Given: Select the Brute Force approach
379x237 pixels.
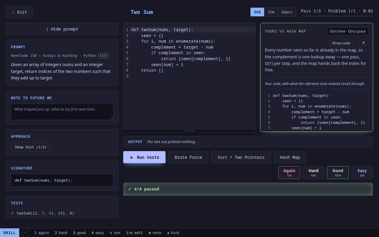Looking at the screenshot, I should pyautogui.click(x=188, y=157).
